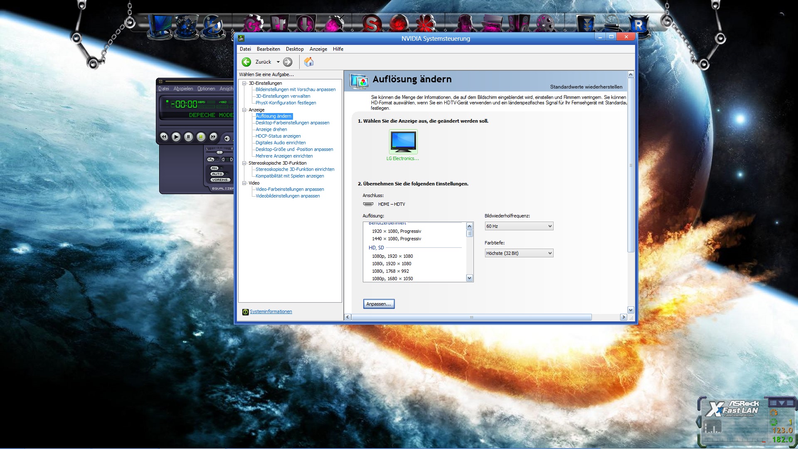Launch the Pr Premiere dock icon
Image resolution: width=798 pixels, height=449 pixels.
(280, 24)
